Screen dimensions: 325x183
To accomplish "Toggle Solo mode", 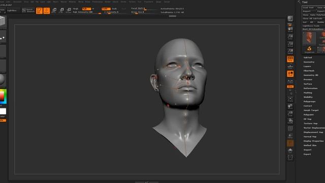I will (290, 150).
